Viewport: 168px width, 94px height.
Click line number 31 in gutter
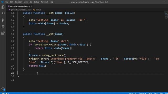pyautogui.click(x=13, y=80)
